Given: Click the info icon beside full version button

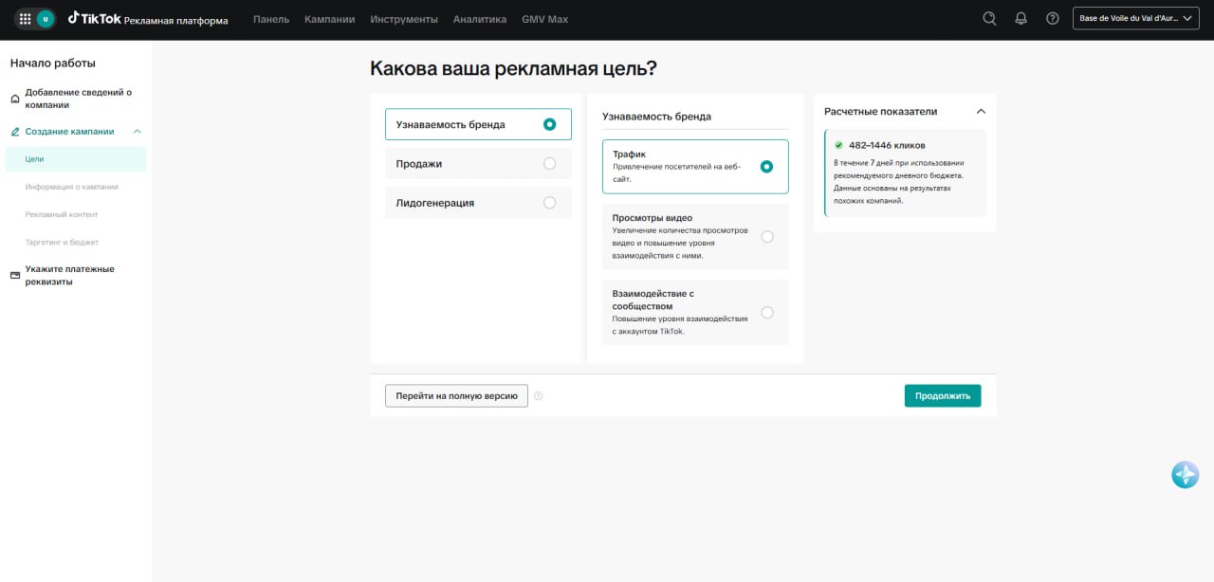Looking at the screenshot, I should click(x=539, y=396).
